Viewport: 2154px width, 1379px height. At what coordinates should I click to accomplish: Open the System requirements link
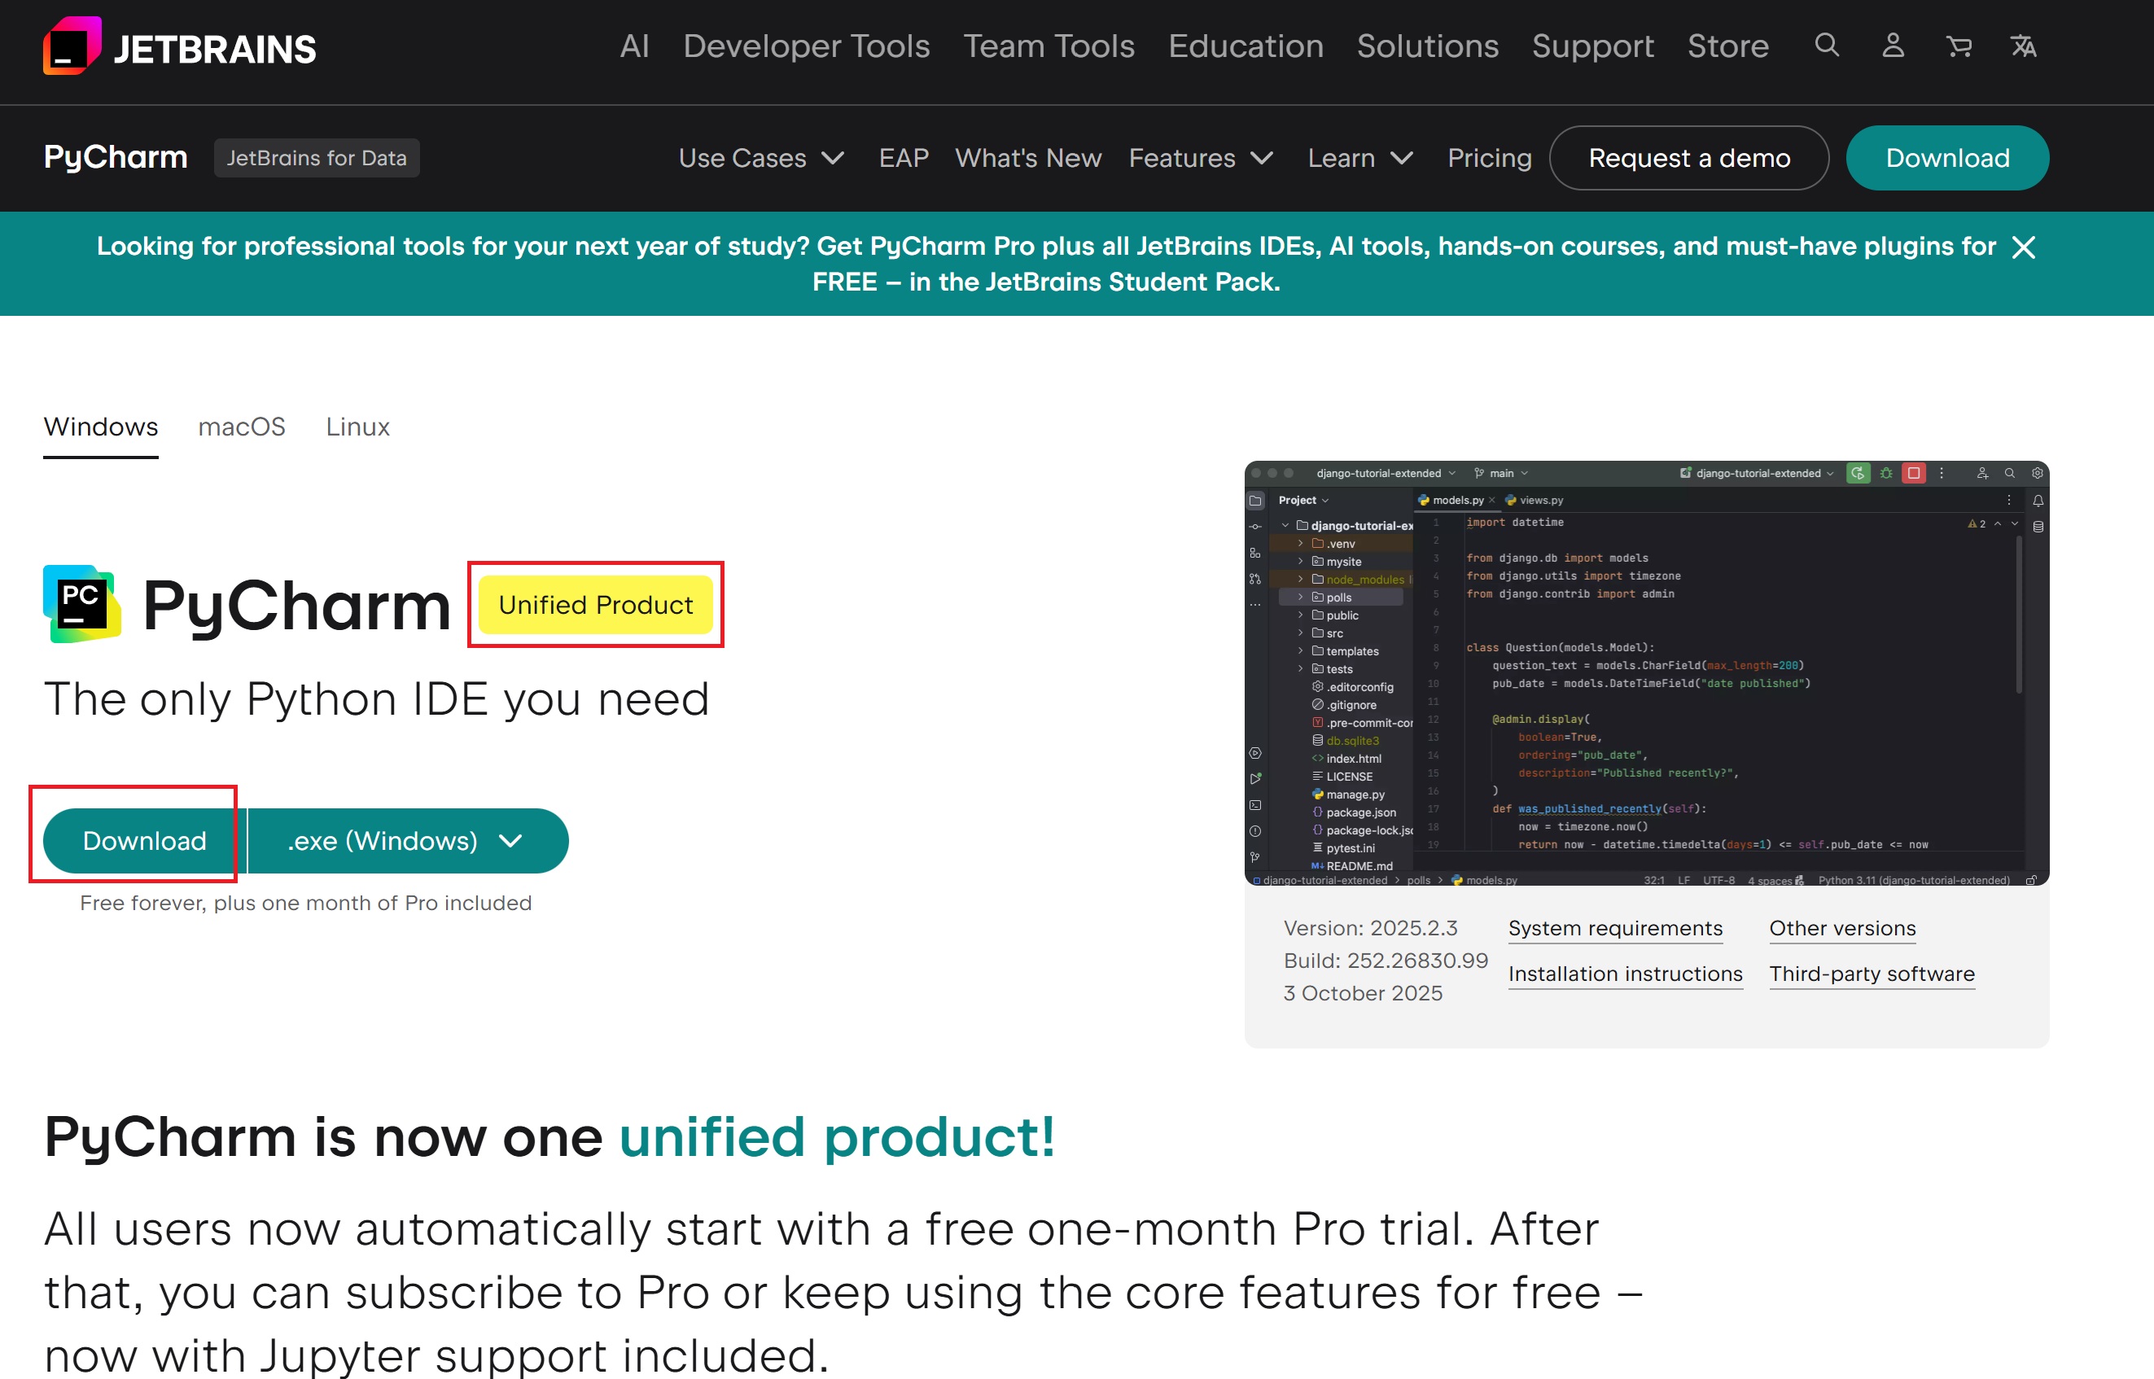pos(1614,929)
